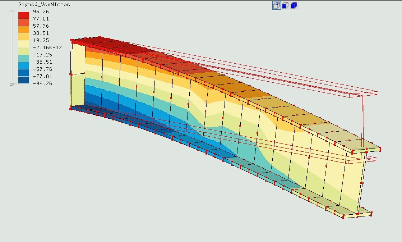
Task: Click the 19.25 legend value
Action: click(x=41, y=40)
